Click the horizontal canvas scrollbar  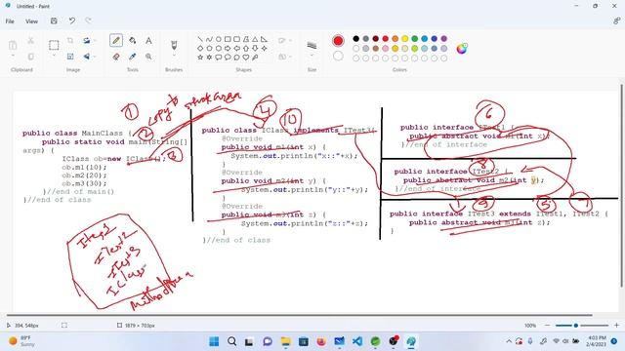(x=299, y=315)
